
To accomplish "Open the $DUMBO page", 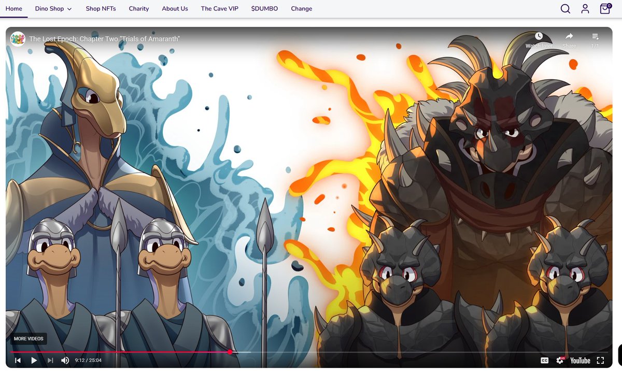I will [x=264, y=9].
